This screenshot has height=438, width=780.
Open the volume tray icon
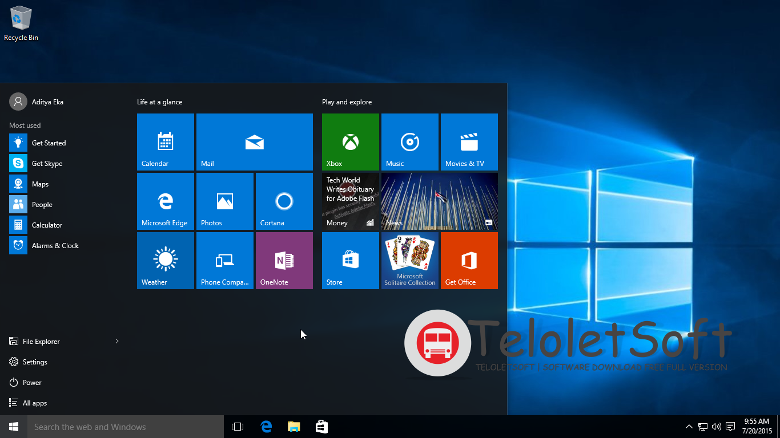pos(716,427)
